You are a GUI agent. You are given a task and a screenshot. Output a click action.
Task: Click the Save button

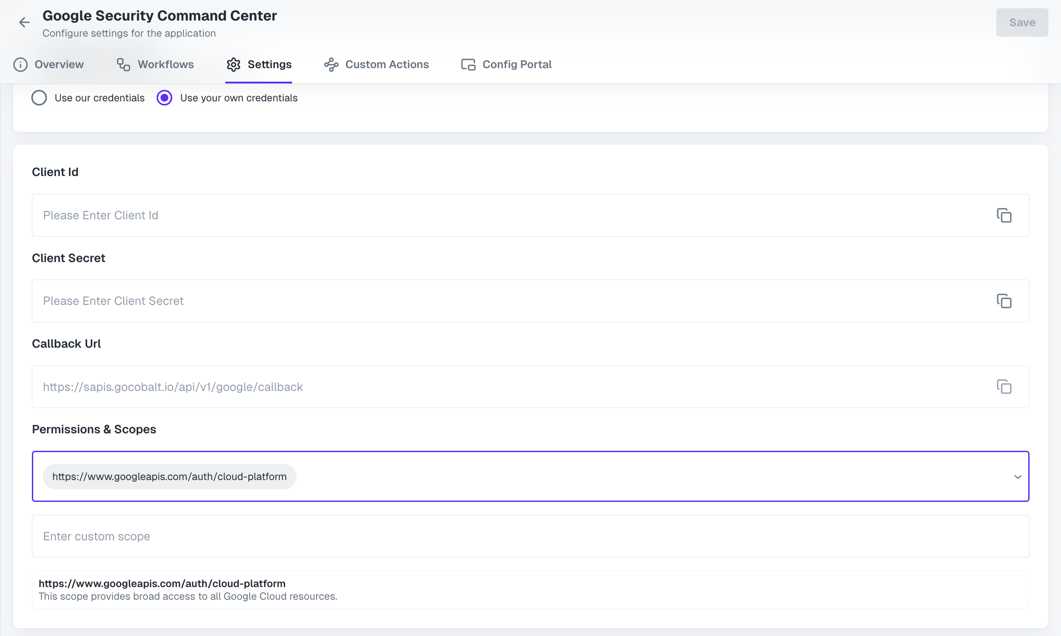click(1022, 22)
